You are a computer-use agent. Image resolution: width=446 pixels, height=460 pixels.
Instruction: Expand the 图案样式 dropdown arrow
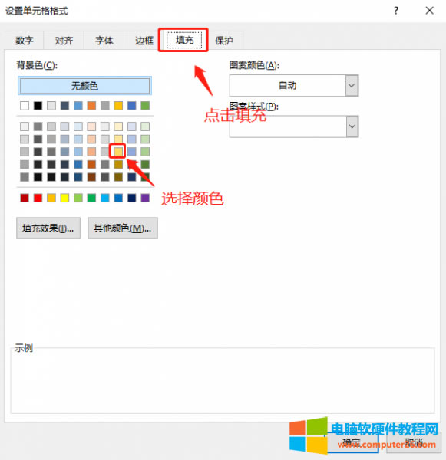pos(352,127)
